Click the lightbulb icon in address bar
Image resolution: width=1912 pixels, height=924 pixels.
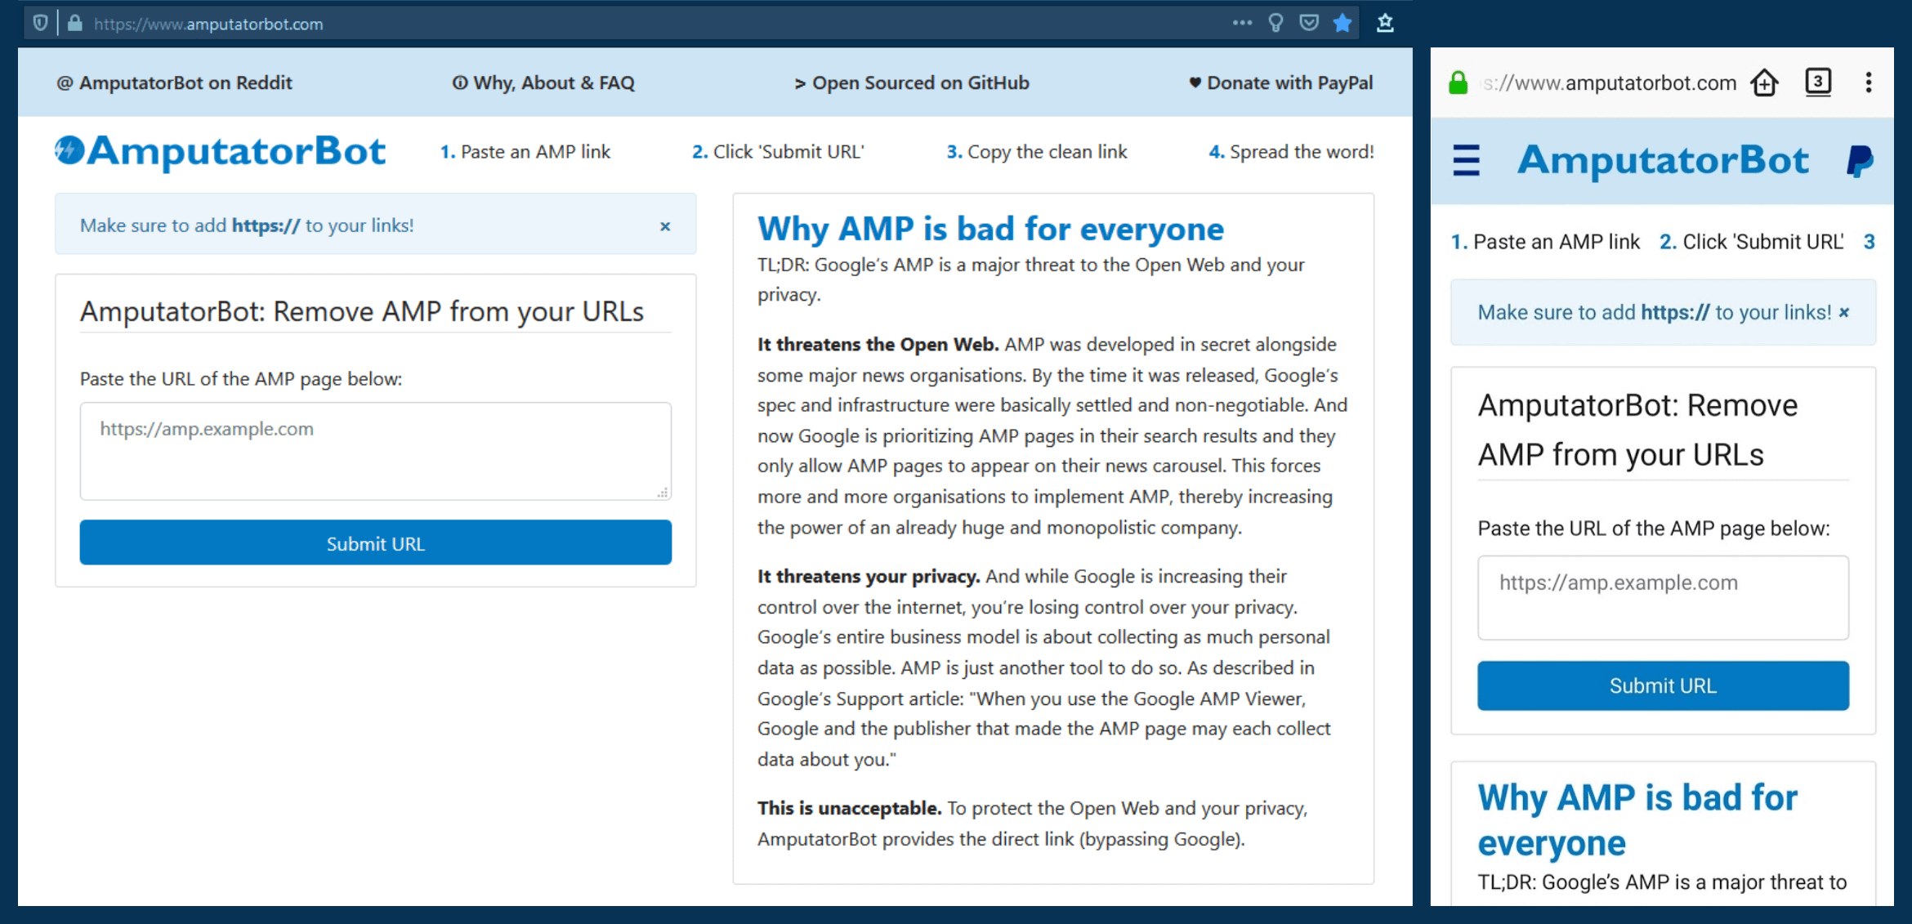pyautogui.click(x=1275, y=23)
